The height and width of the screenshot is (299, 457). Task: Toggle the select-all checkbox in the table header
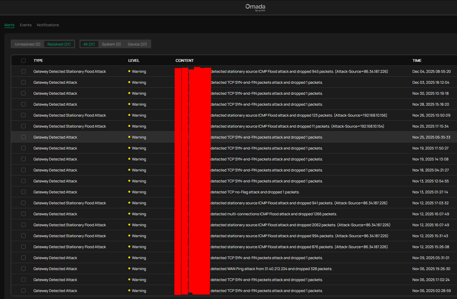pos(23,60)
